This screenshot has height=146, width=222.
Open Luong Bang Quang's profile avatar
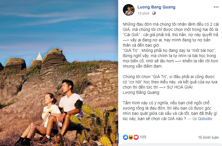pos(129,10)
